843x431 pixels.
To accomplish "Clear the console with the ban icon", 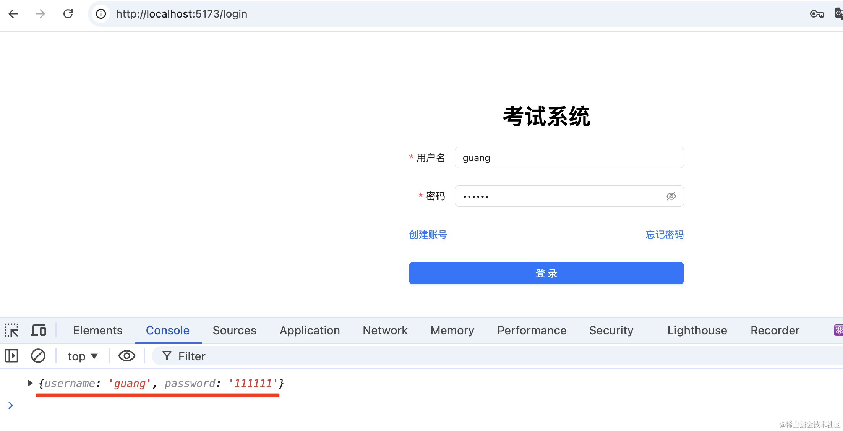I will point(38,356).
